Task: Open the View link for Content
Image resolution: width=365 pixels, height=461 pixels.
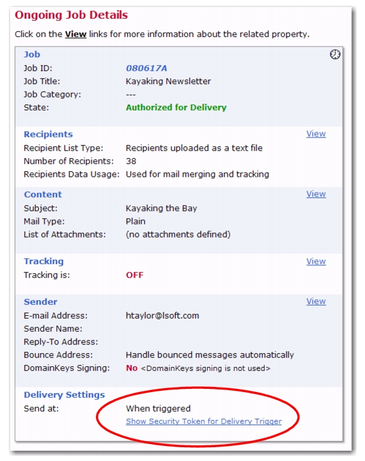Action: click(x=316, y=194)
